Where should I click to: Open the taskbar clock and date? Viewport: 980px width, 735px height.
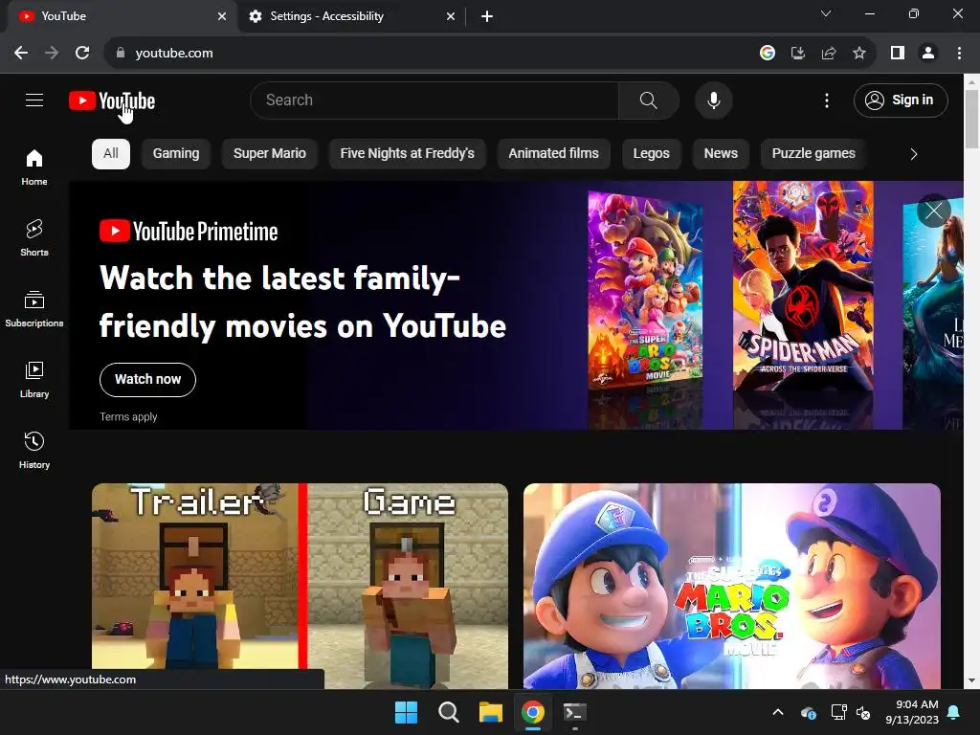[912, 712]
